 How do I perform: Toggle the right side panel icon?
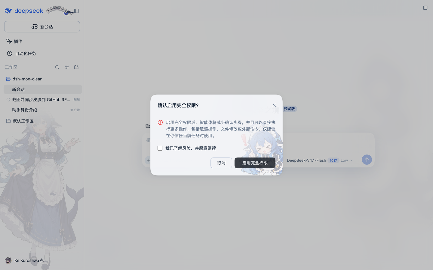425,8
